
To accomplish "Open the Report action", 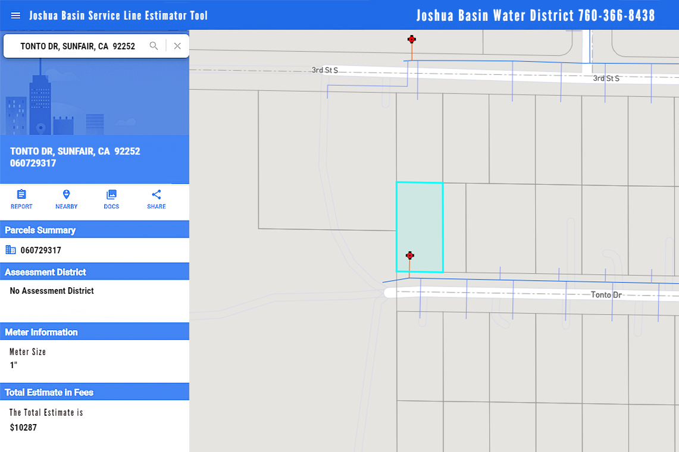I will [21, 199].
